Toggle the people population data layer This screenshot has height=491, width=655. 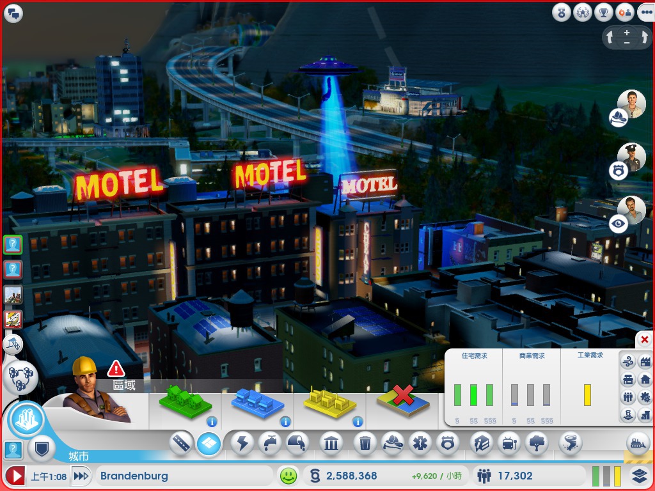(628, 397)
